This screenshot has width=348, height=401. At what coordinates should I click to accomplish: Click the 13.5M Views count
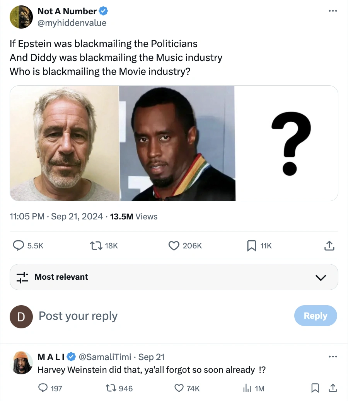134,217
